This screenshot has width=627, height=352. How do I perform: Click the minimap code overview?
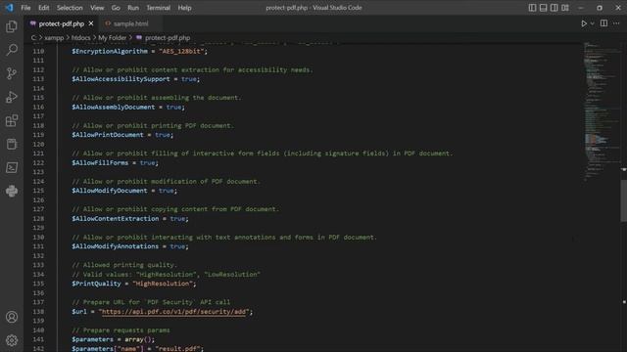[x=602, y=111]
